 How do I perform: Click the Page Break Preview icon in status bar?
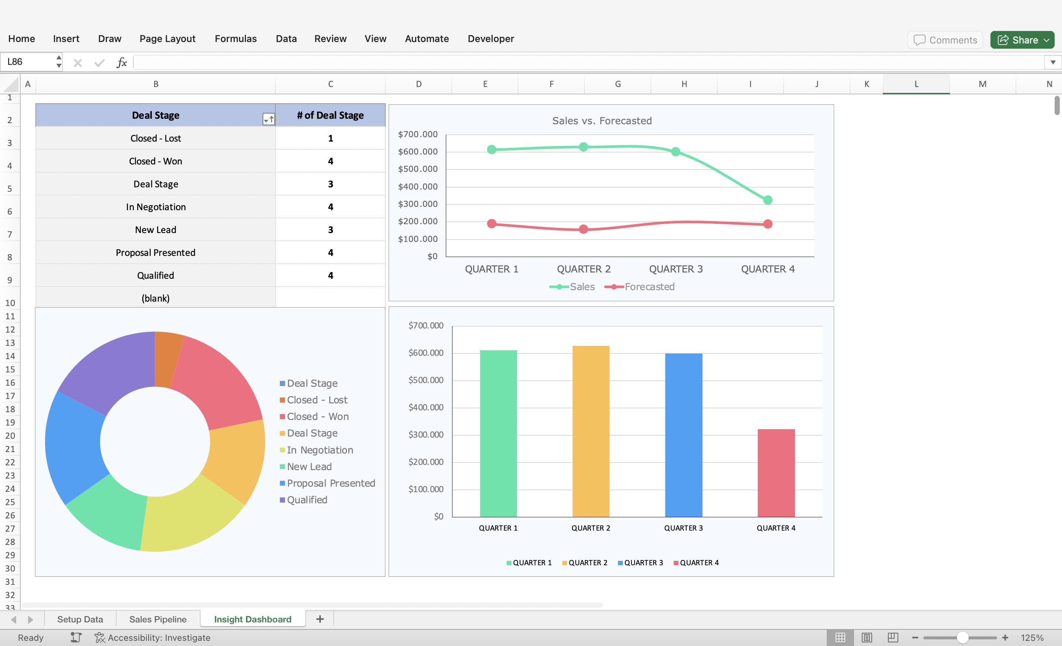click(x=893, y=638)
